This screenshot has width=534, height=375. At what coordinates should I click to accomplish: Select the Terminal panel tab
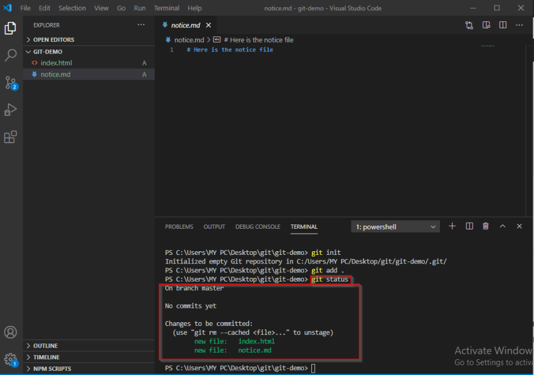coord(304,227)
